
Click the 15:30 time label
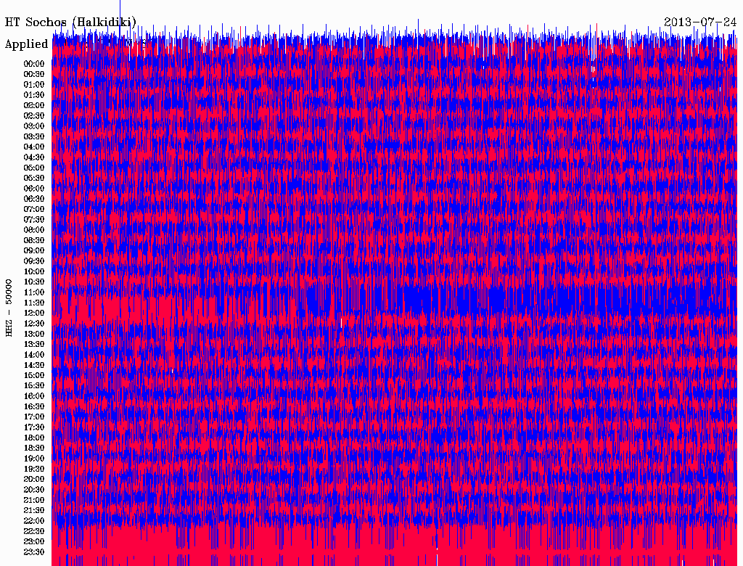(x=34, y=385)
